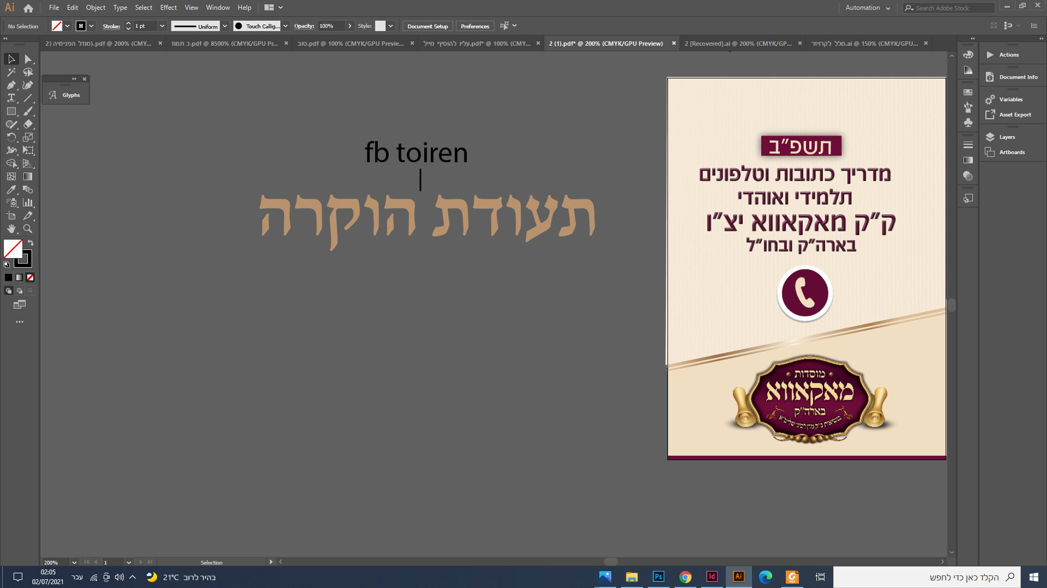The height and width of the screenshot is (588, 1047).
Task: Expand the Touch Calligraphic brush dropdown
Action: point(285,26)
